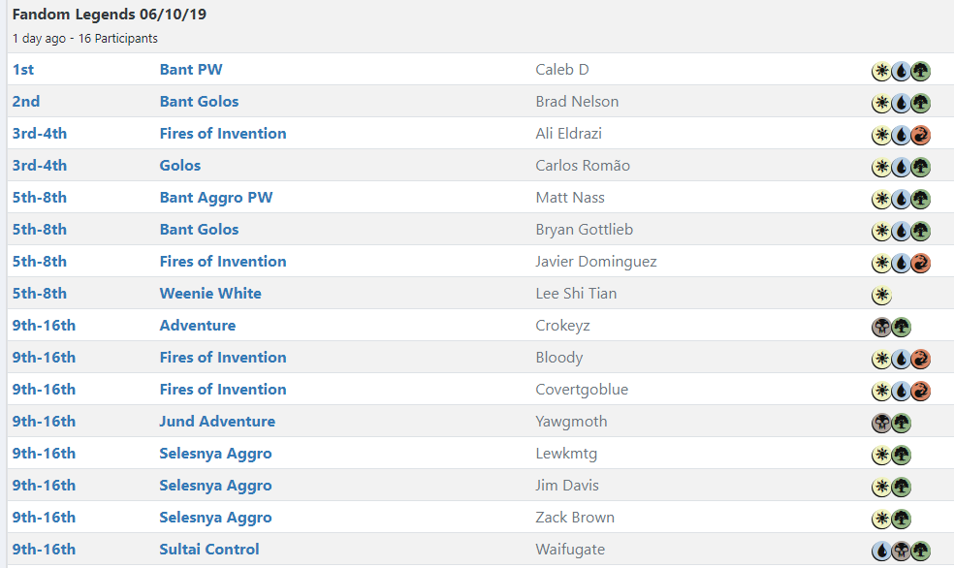
Task: Click the black mana icon in Crokeyz's row
Action: pos(881,327)
